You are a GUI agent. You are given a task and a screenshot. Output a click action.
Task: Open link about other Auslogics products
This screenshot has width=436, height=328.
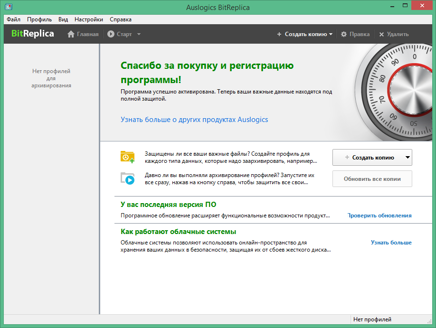tap(194, 120)
